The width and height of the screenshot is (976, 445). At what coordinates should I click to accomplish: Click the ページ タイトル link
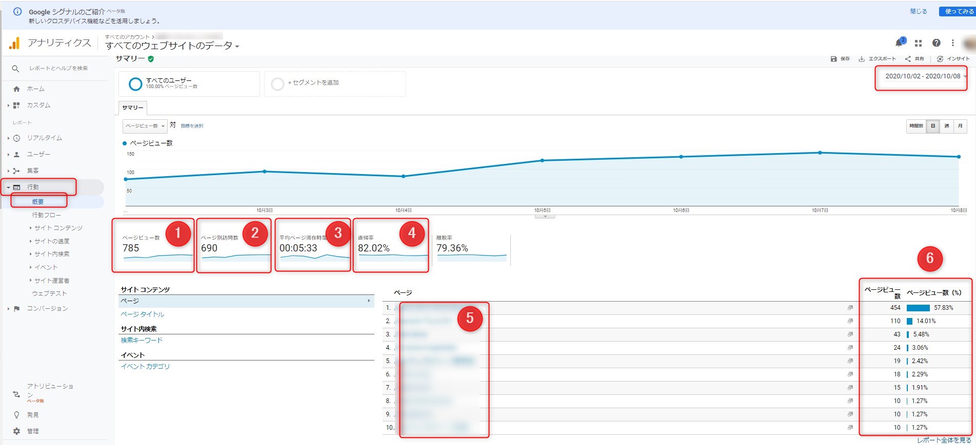coord(143,314)
